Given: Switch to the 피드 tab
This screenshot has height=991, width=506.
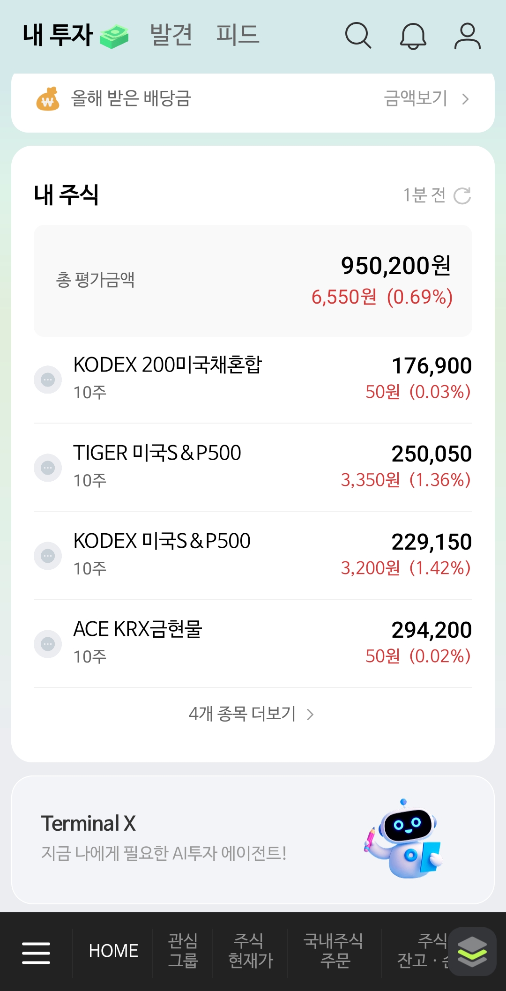Looking at the screenshot, I should click(238, 35).
